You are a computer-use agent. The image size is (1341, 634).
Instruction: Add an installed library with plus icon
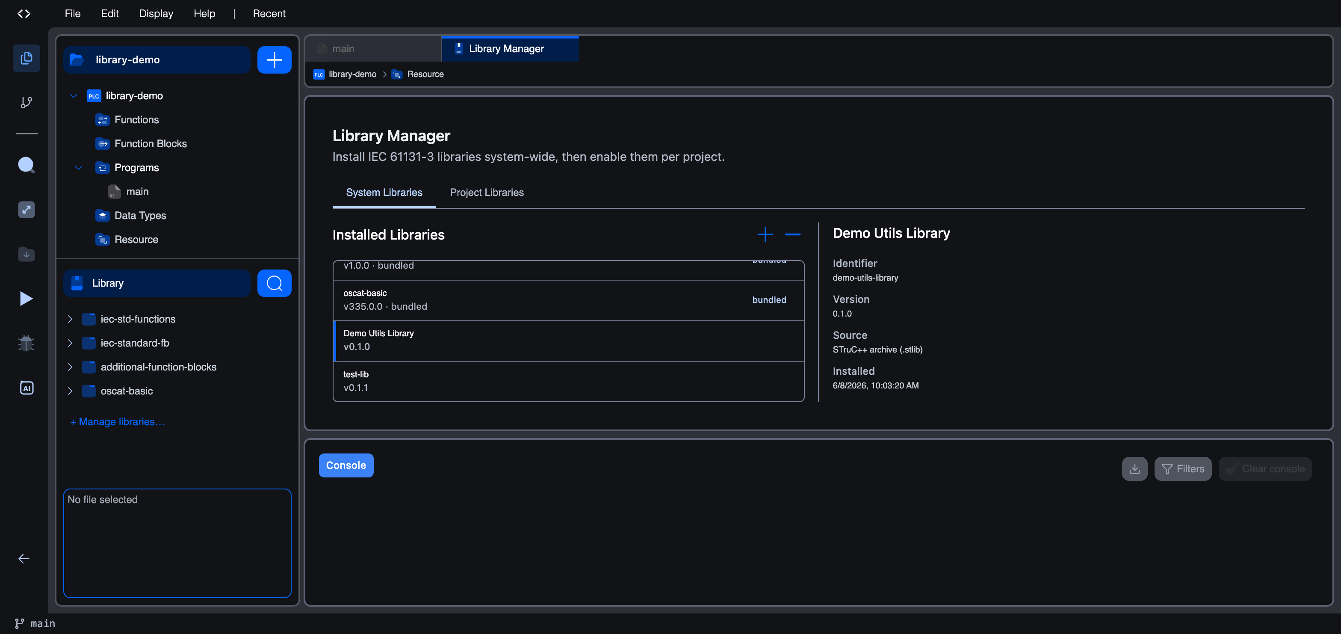tap(765, 234)
